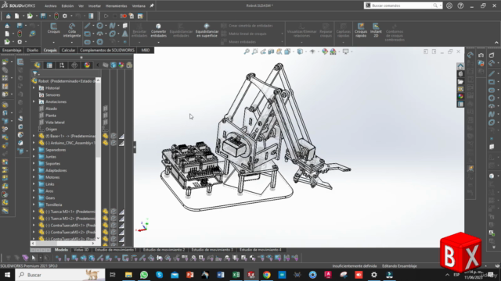Pin the menu bar with pushpin icon
Viewport: 501px width, 281px height.
(x=152, y=5)
